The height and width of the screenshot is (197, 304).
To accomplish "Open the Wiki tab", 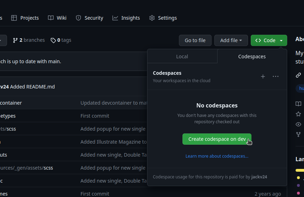I will pyautogui.click(x=57, y=18).
